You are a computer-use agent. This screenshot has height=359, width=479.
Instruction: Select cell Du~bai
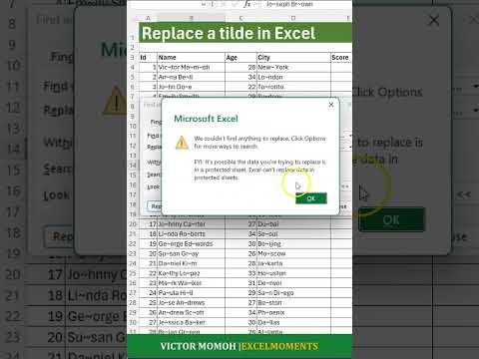(293, 224)
